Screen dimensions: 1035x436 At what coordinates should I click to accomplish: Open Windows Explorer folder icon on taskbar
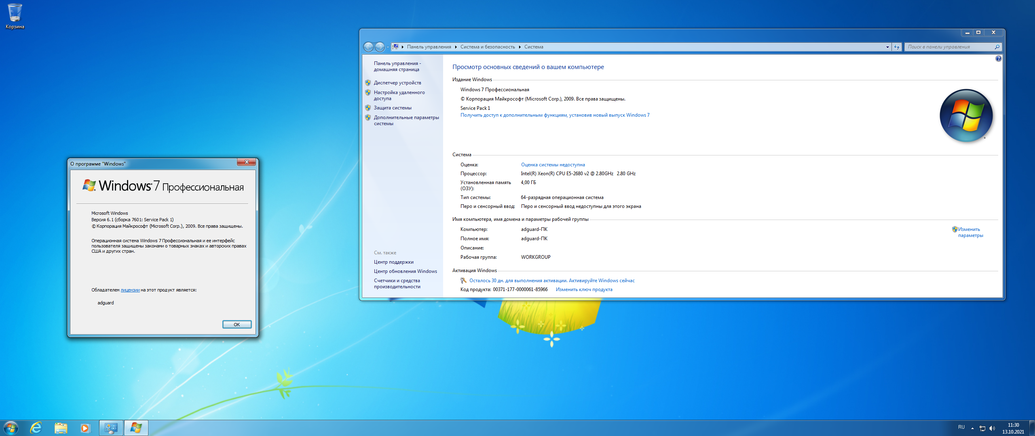point(61,428)
